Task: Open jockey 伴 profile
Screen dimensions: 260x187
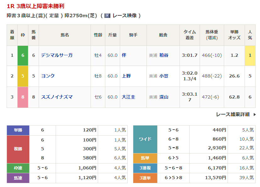Action: [124, 55]
